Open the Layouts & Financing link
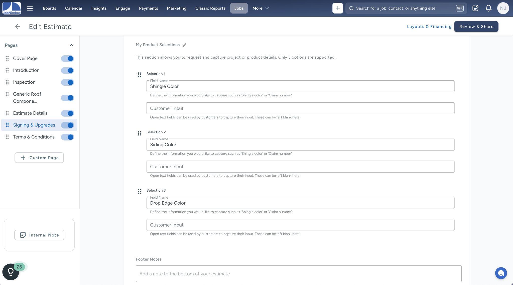This screenshot has width=513, height=285. pyautogui.click(x=429, y=27)
